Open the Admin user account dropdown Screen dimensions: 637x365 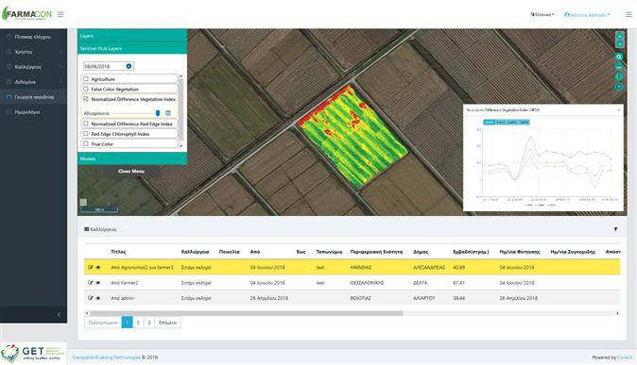[587, 15]
